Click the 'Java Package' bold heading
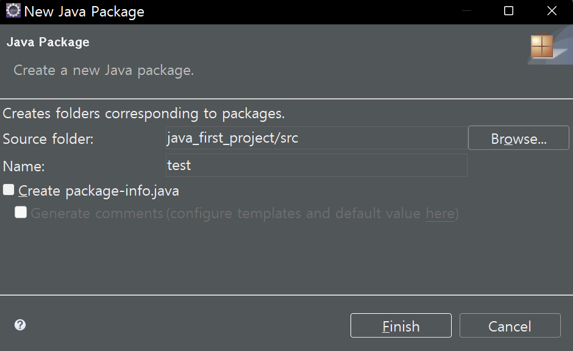573x351 pixels. (x=48, y=42)
